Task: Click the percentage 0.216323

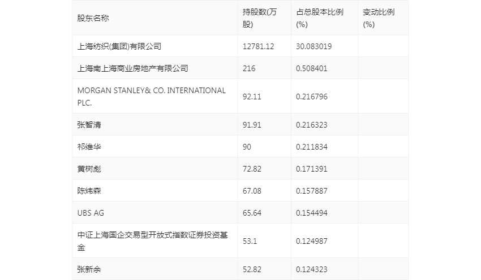Action: pos(312,125)
